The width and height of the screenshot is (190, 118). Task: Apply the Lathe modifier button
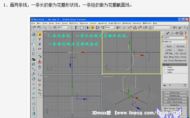[x=169, y=50]
